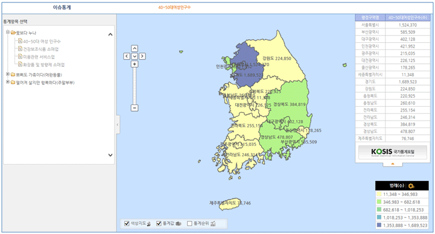Click the green 682,618 ~ 1,018,253 legend swatch
This screenshot has height=234, width=435.
click(379, 210)
